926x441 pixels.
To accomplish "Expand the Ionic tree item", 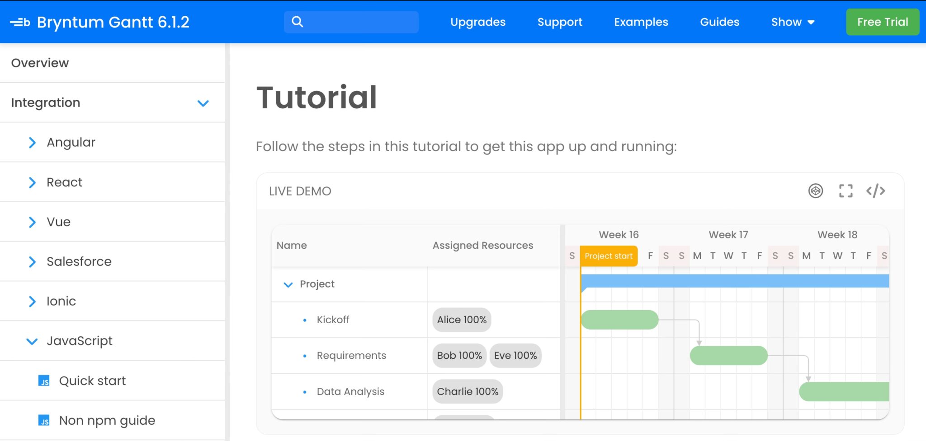I will pyautogui.click(x=32, y=302).
